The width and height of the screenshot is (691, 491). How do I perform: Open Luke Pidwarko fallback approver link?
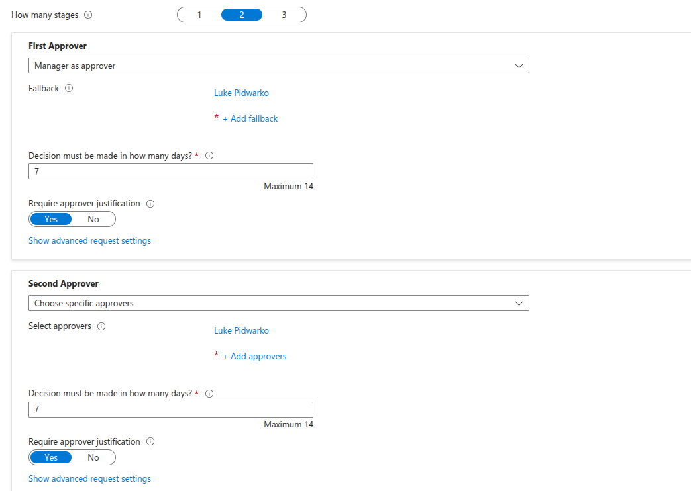tap(241, 93)
